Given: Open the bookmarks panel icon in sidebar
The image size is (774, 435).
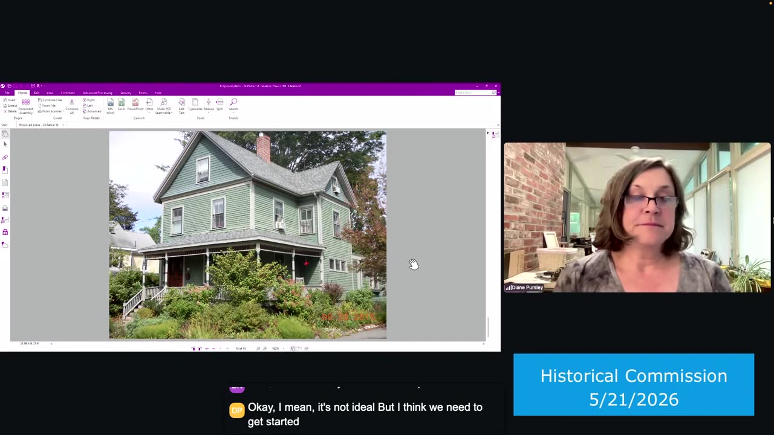Looking at the screenshot, I should click(x=5, y=170).
